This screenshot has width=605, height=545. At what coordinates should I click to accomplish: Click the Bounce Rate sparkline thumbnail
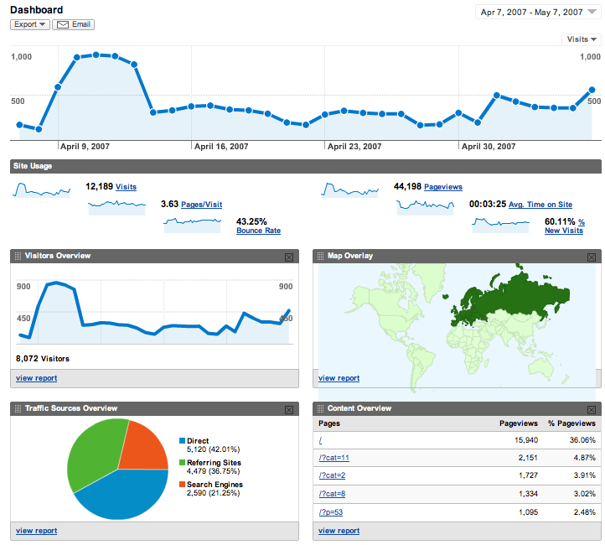tap(193, 223)
